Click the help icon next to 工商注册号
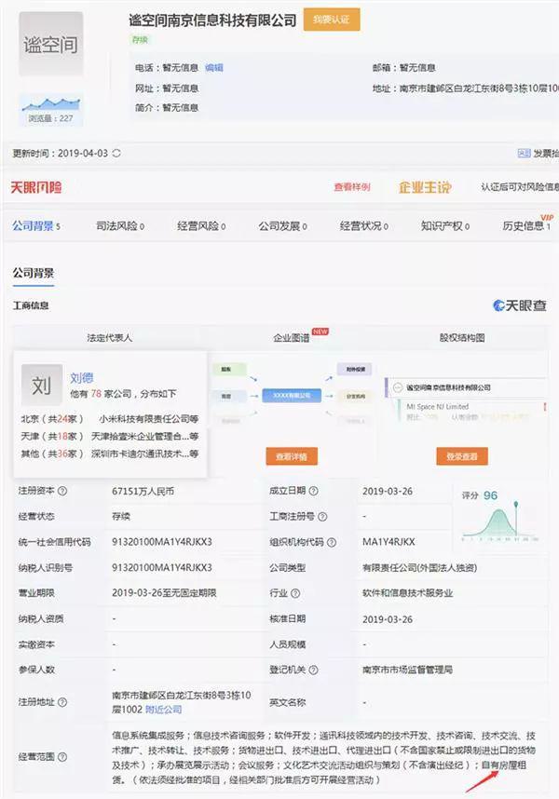This screenshot has height=799, width=559. (x=322, y=517)
